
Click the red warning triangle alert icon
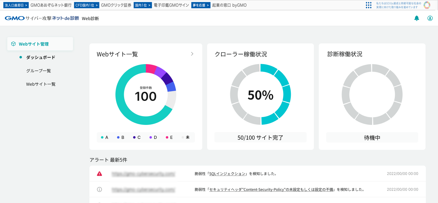tap(99, 174)
